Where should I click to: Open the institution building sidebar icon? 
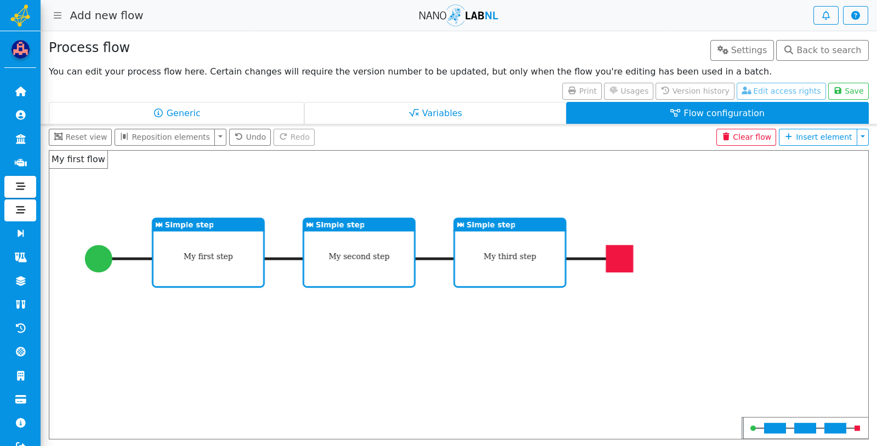pyautogui.click(x=20, y=139)
